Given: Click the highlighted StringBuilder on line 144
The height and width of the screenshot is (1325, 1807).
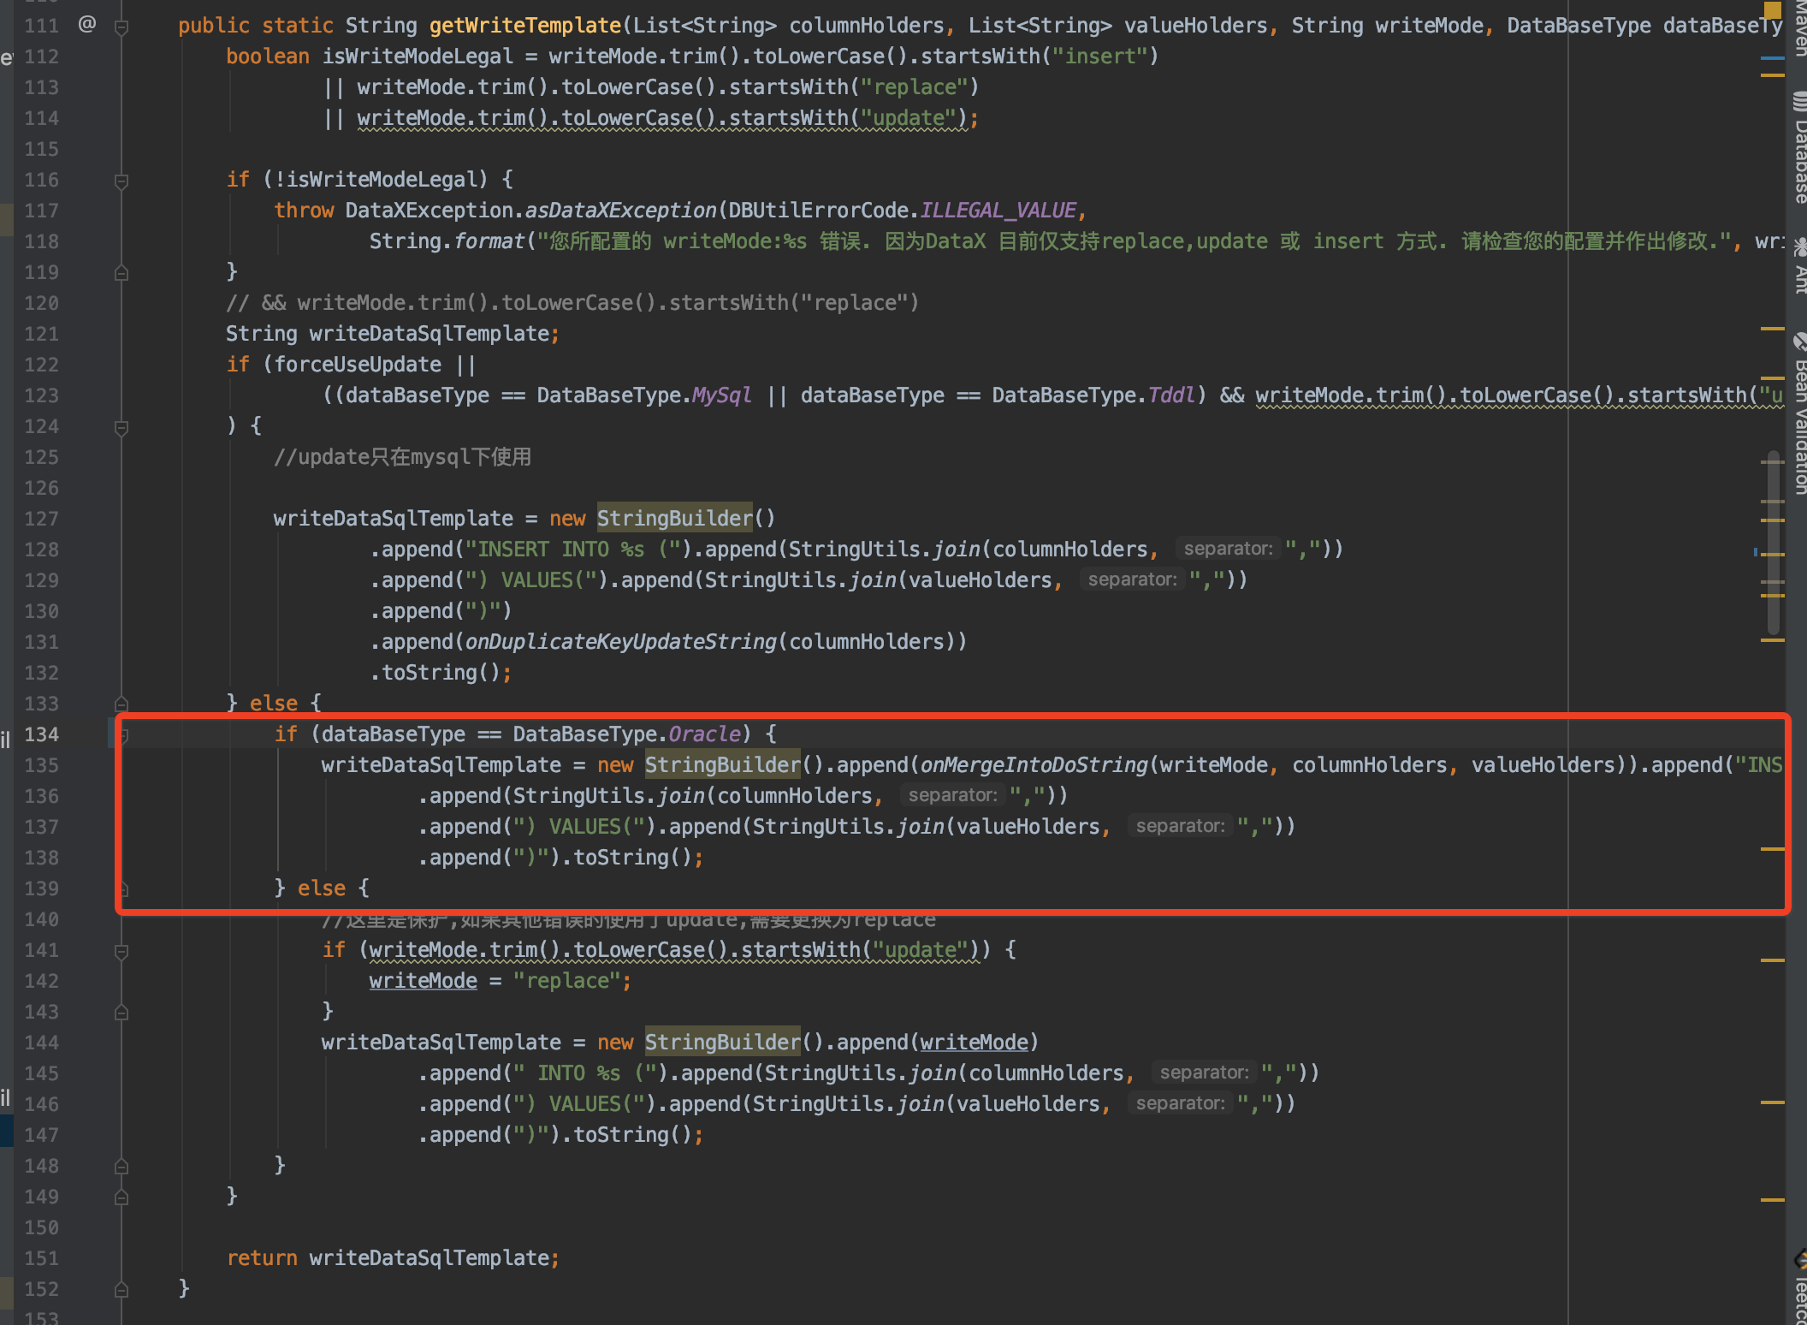Looking at the screenshot, I should click(x=723, y=1043).
